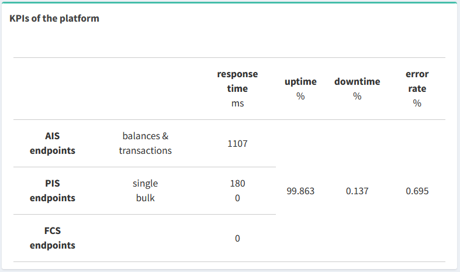The image size is (460, 272).
Task: Select the 'single' payment type text
Action: (145, 184)
